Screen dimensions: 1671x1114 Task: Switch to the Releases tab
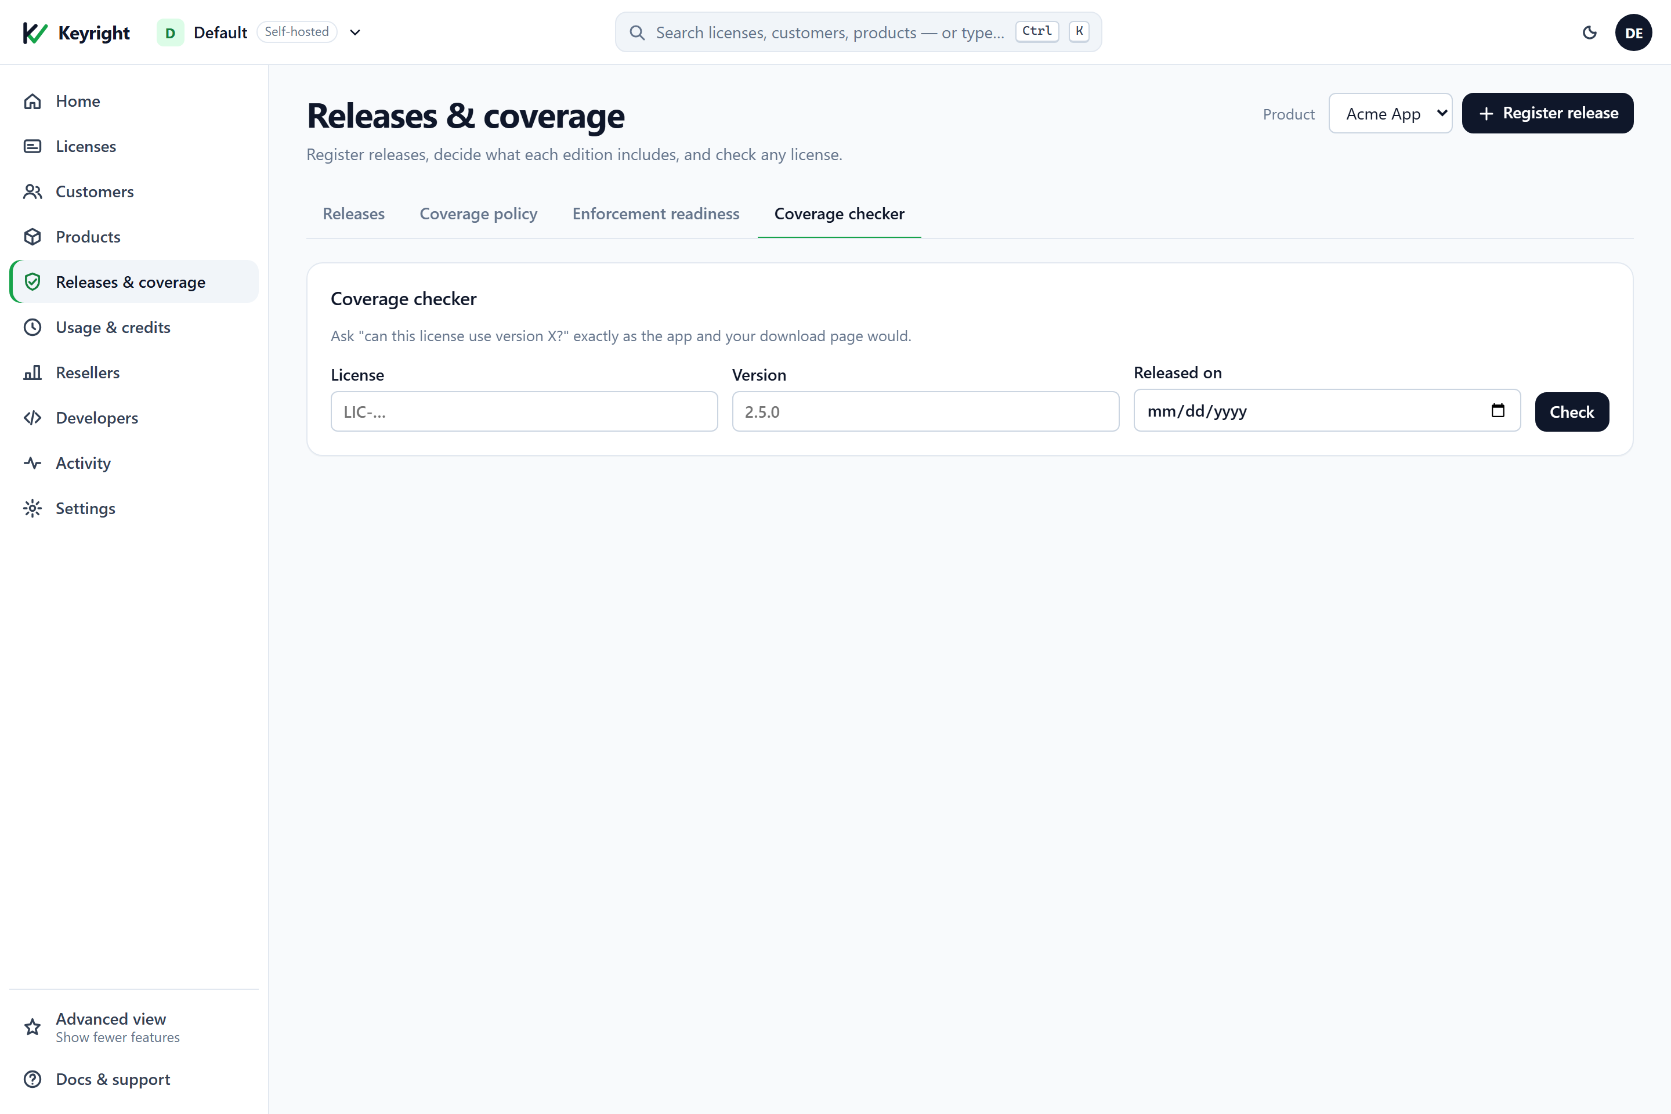tap(354, 214)
